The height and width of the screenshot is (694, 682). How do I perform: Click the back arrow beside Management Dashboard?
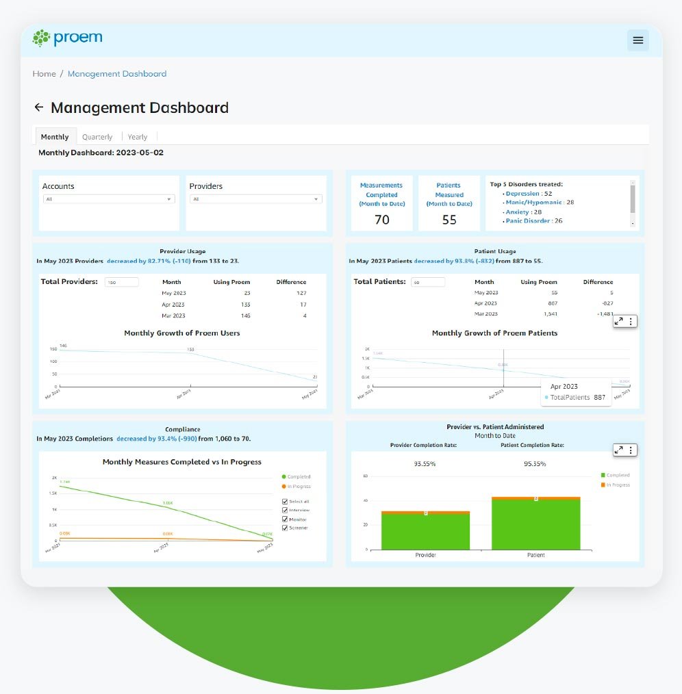(38, 107)
